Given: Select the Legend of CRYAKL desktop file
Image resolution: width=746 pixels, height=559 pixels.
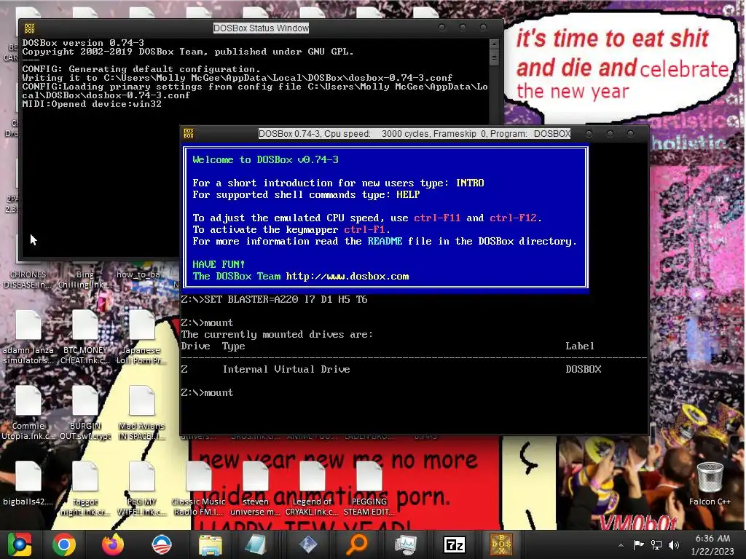Looking at the screenshot, I should [312, 488].
